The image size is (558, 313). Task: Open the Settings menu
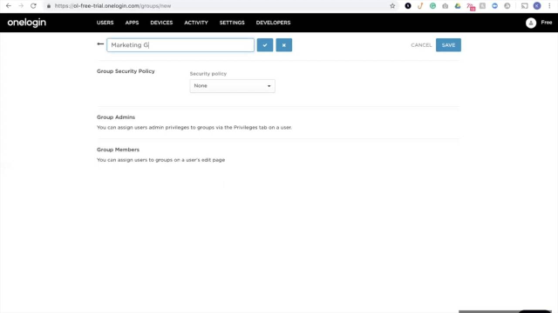pyautogui.click(x=232, y=23)
